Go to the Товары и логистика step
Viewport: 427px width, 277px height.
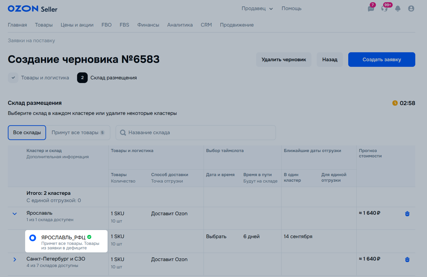(45, 78)
